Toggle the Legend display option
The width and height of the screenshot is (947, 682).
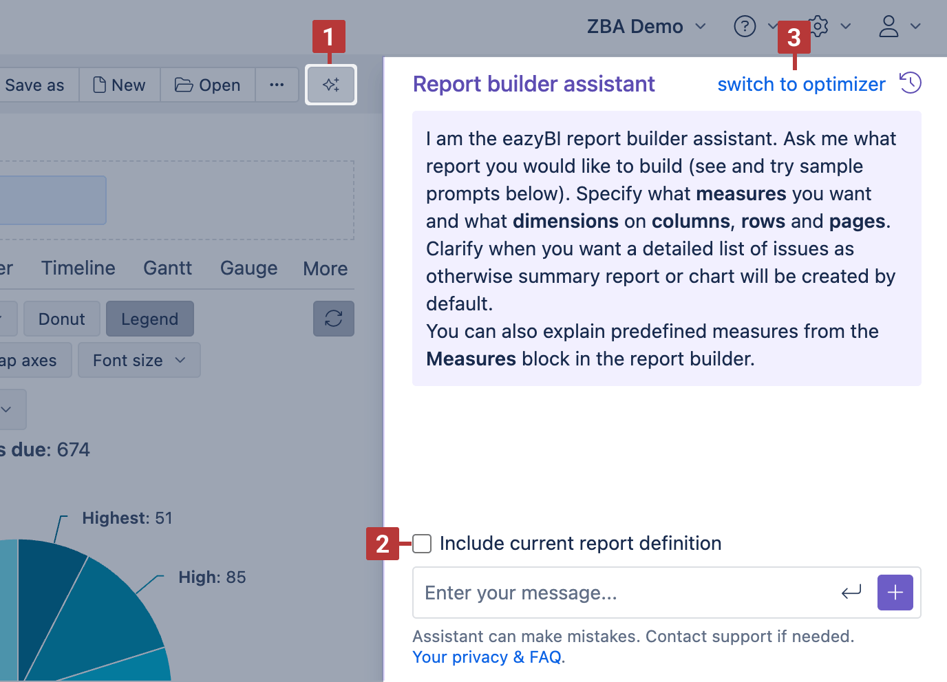point(150,319)
